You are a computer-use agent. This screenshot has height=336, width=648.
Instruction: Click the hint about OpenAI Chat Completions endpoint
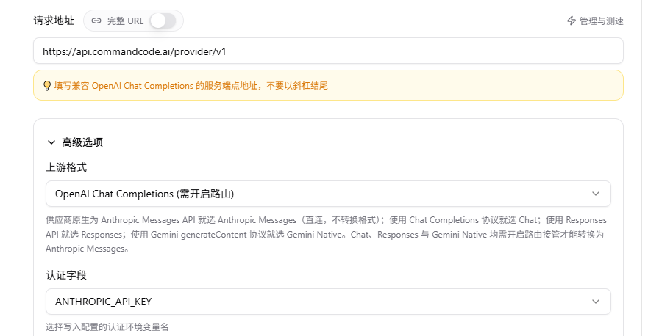click(191, 86)
